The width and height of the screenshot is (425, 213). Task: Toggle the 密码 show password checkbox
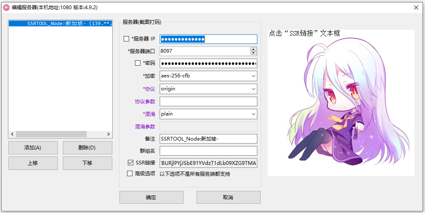coord(138,63)
